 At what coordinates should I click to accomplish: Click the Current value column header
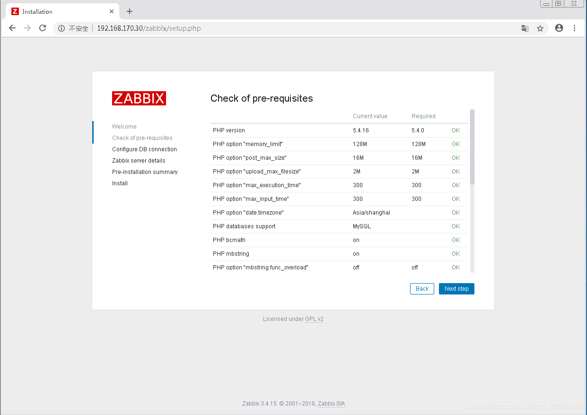click(370, 116)
